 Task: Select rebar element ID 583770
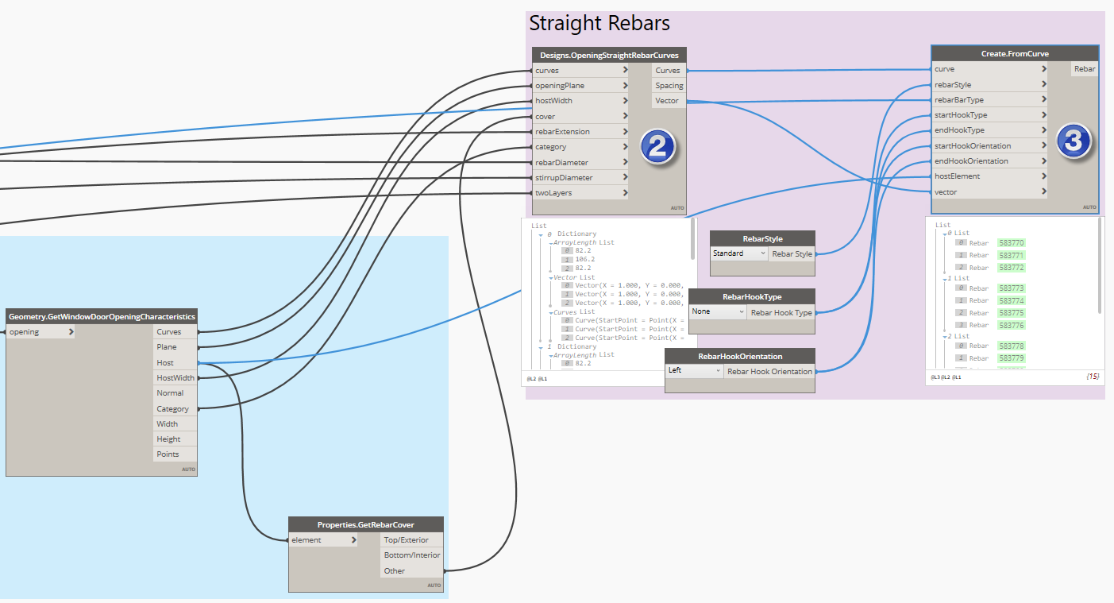[x=1012, y=243]
